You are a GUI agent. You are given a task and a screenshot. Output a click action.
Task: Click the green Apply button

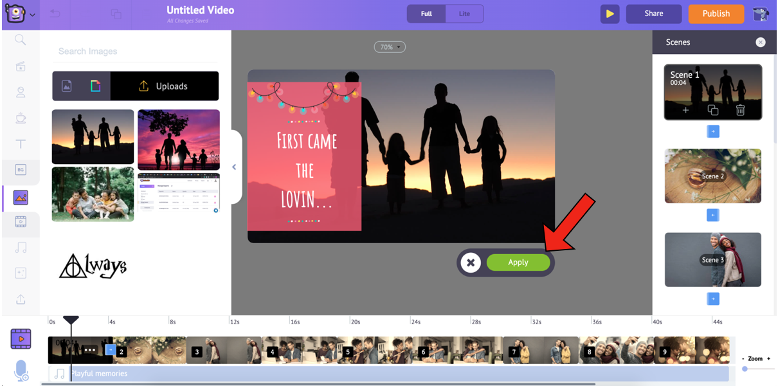518,262
